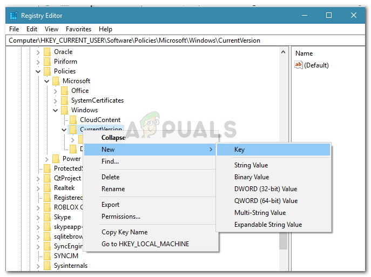Screen dimensions: 371x277
Task: Click the CloudContent folder icon
Action: click(x=73, y=120)
